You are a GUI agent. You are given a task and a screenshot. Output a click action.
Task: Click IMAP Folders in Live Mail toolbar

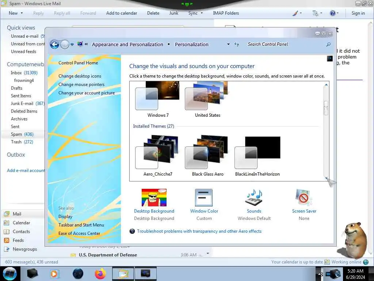coord(226,13)
